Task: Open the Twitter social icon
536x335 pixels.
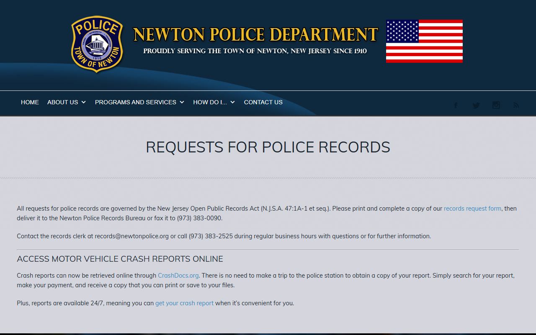Action: (x=476, y=106)
